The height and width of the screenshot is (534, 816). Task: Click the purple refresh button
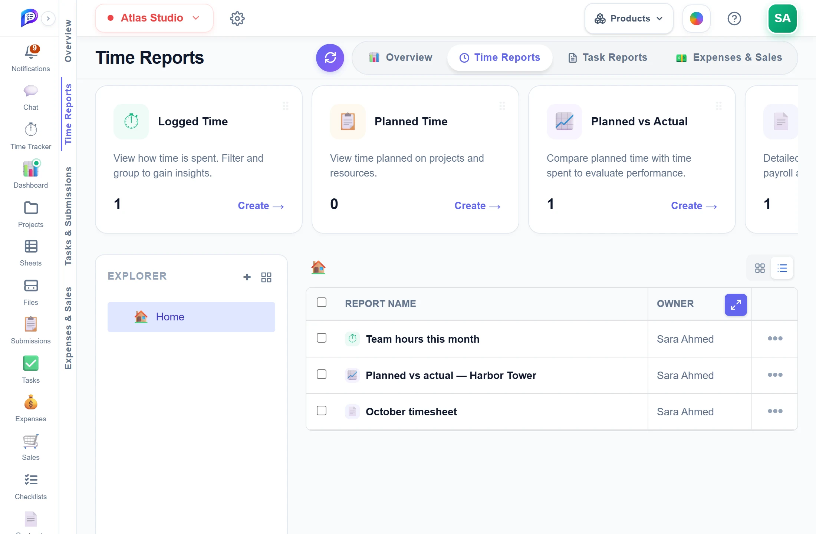click(x=330, y=57)
